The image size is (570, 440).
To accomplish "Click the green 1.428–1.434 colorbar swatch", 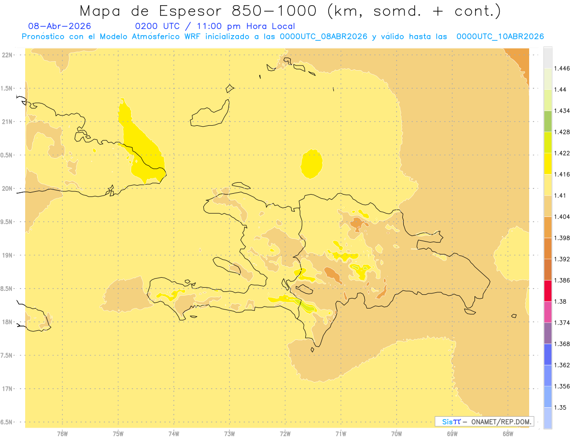I will pos(548,121).
